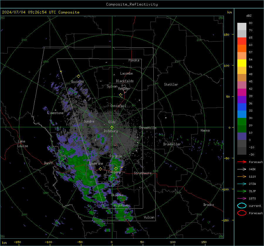Click the Cochrane city label

[96, 164]
